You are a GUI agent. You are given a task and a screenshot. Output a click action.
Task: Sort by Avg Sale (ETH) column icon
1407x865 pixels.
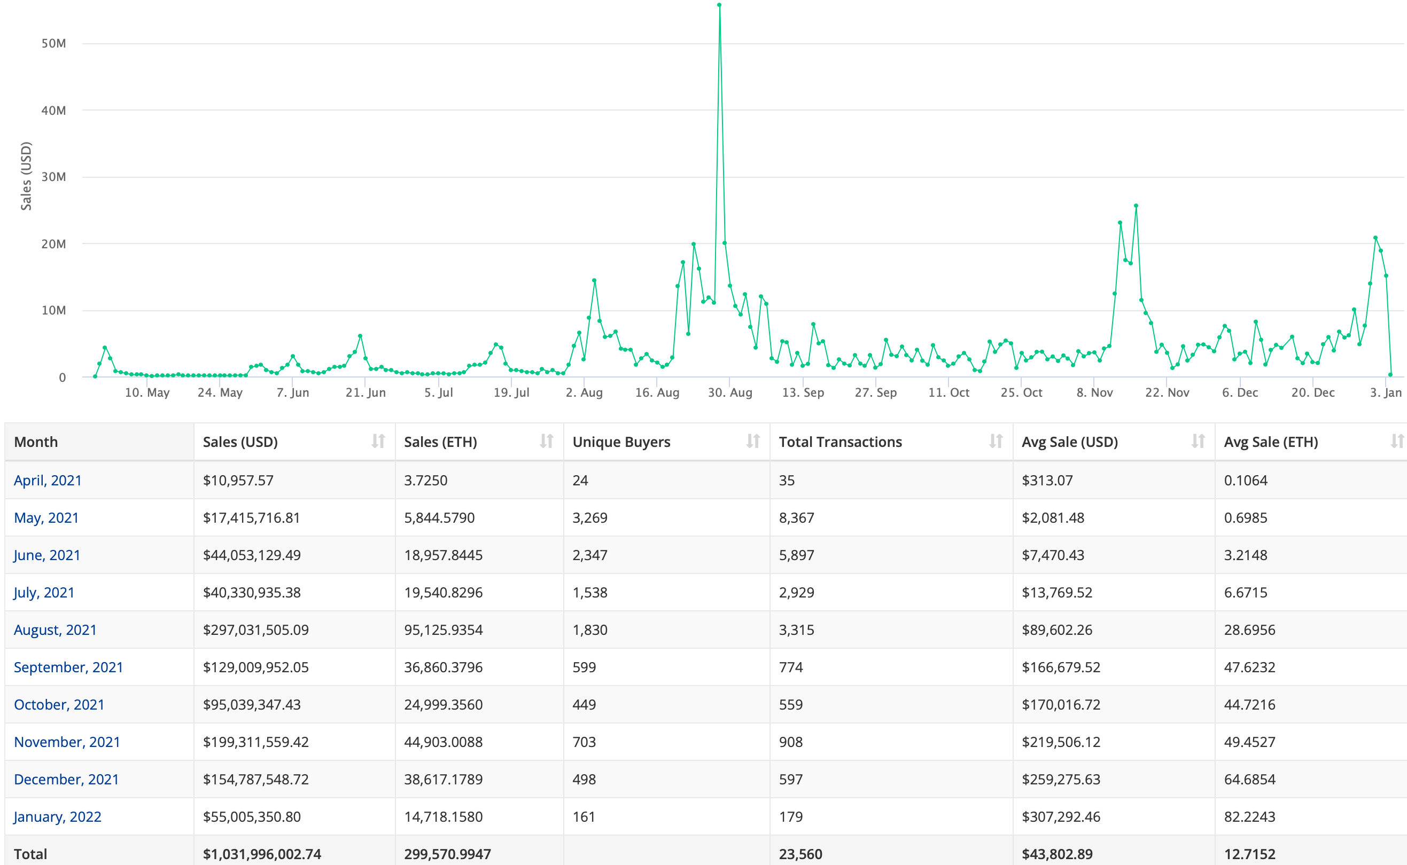point(1397,442)
